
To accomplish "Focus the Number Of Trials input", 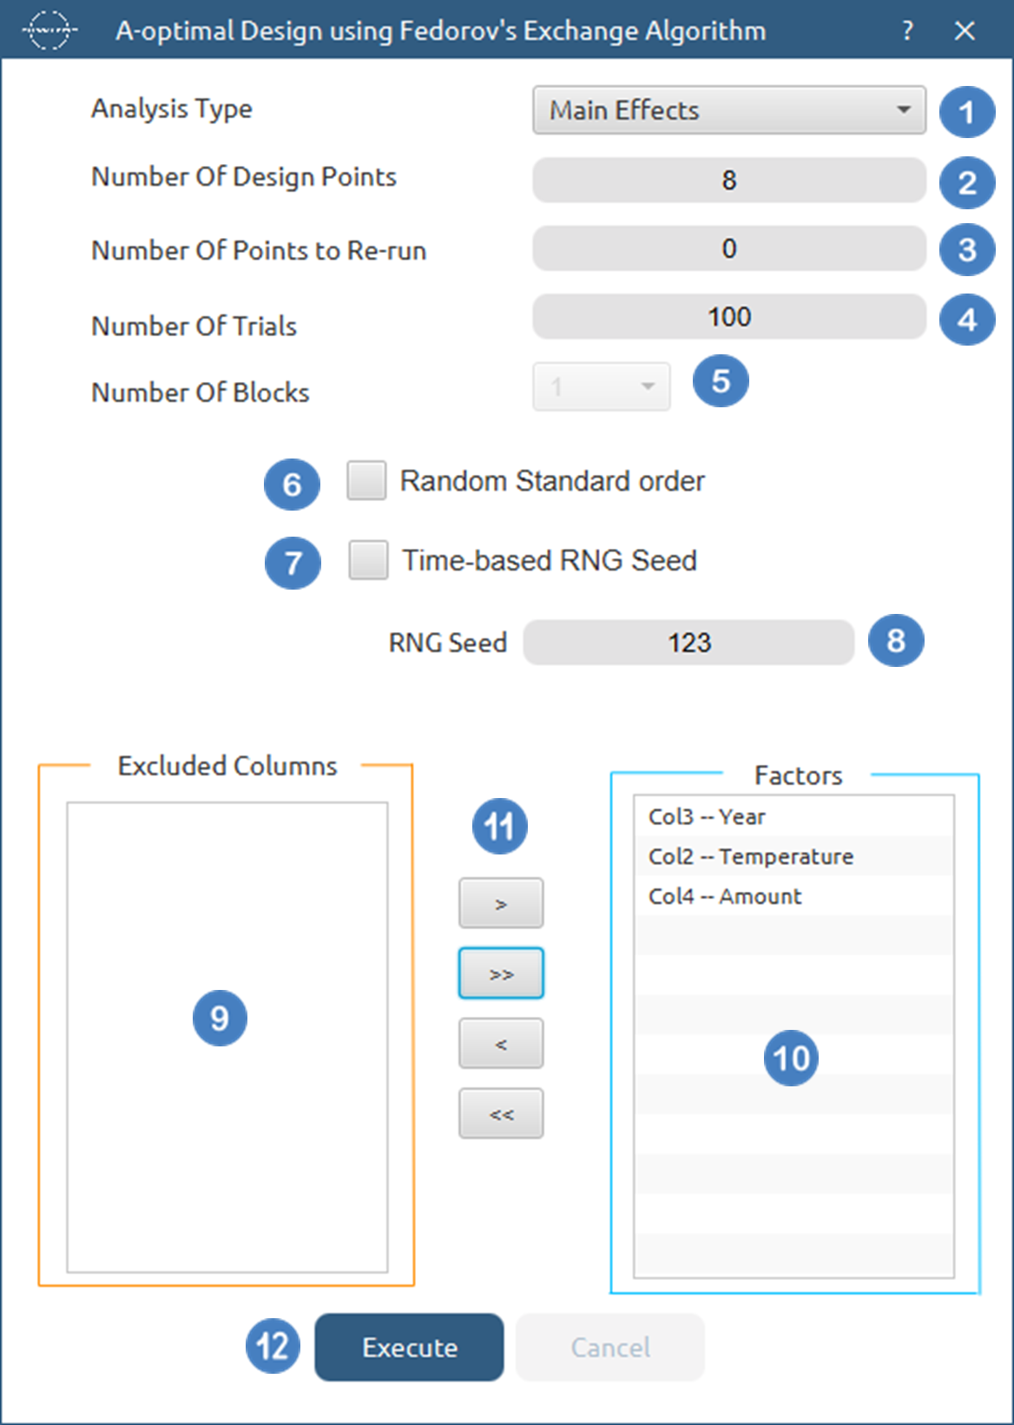I will click(728, 317).
